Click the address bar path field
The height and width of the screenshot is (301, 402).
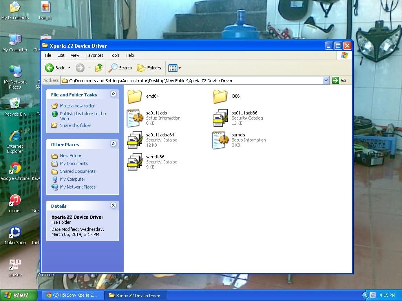tap(192, 81)
